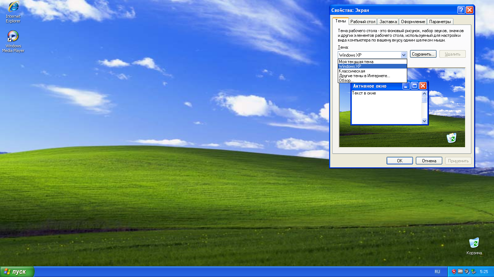This screenshot has width=494, height=277.
Task: Select the Обзор... list option
Action: (372, 80)
